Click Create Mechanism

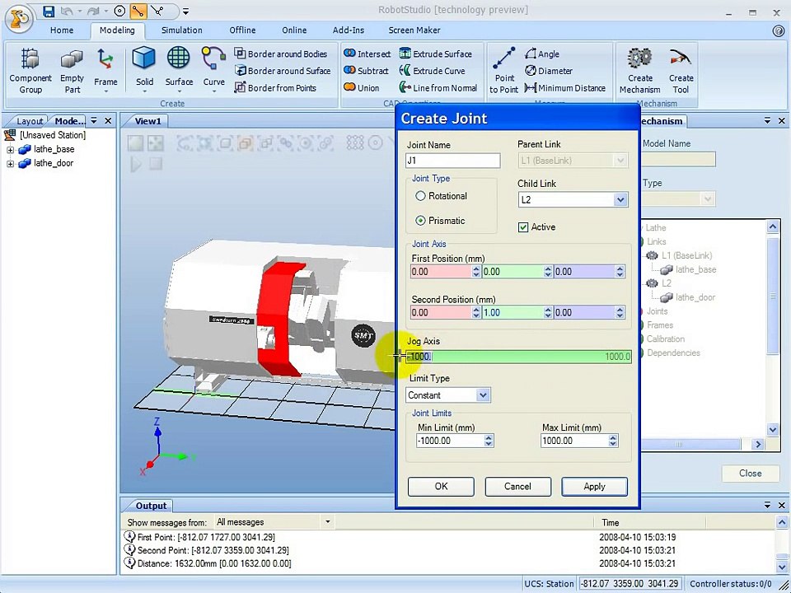coord(639,71)
